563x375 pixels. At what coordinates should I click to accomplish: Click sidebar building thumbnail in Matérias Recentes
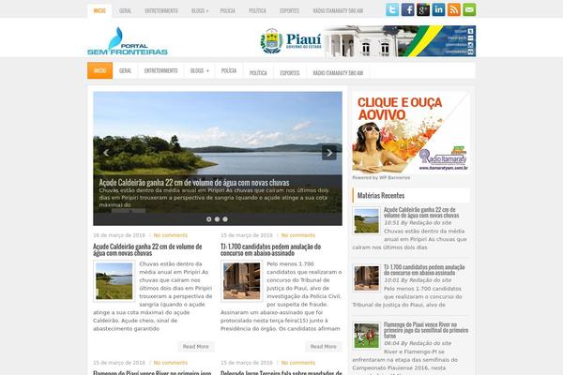366,278
